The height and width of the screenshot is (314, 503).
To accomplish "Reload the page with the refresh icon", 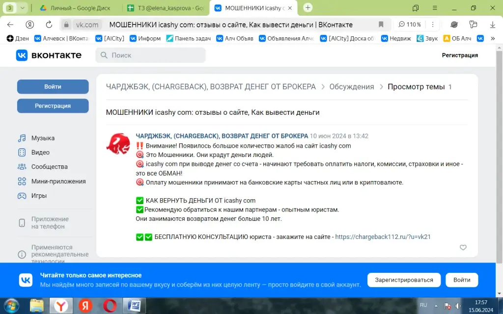I will [x=49, y=25].
